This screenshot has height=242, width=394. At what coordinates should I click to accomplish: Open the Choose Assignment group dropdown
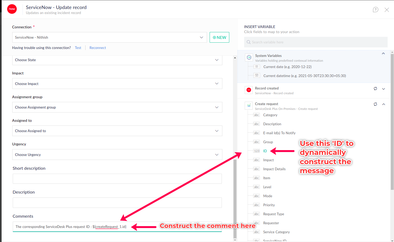pyautogui.click(x=117, y=107)
